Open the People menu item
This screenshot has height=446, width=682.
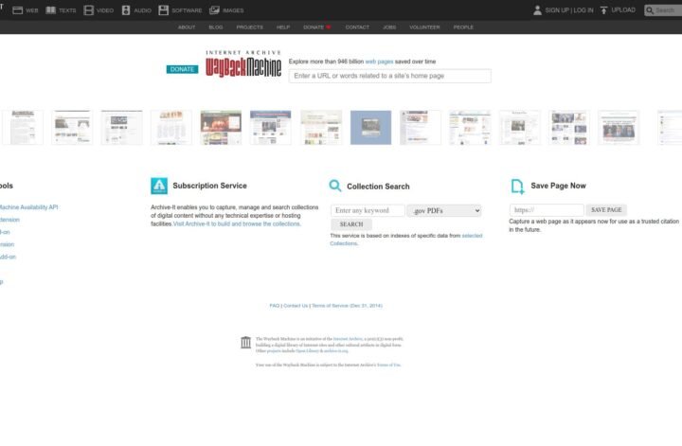463,27
